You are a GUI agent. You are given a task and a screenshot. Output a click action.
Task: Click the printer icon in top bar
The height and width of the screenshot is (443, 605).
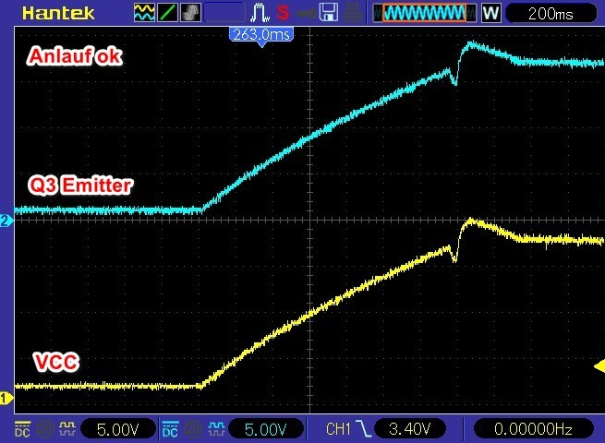click(x=352, y=14)
